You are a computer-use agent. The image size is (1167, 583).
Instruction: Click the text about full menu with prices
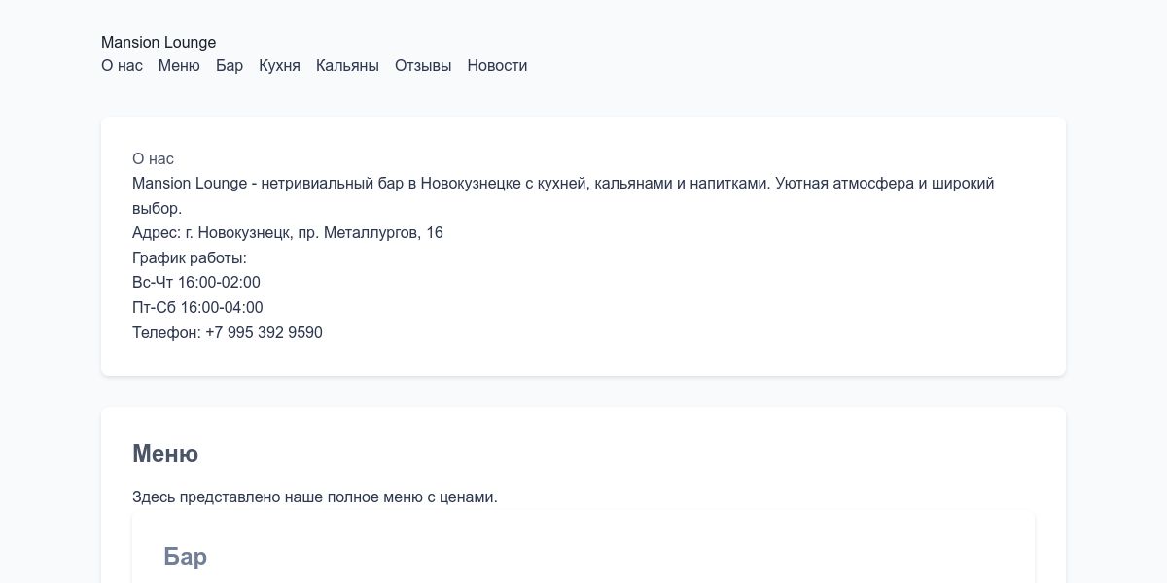click(315, 497)
